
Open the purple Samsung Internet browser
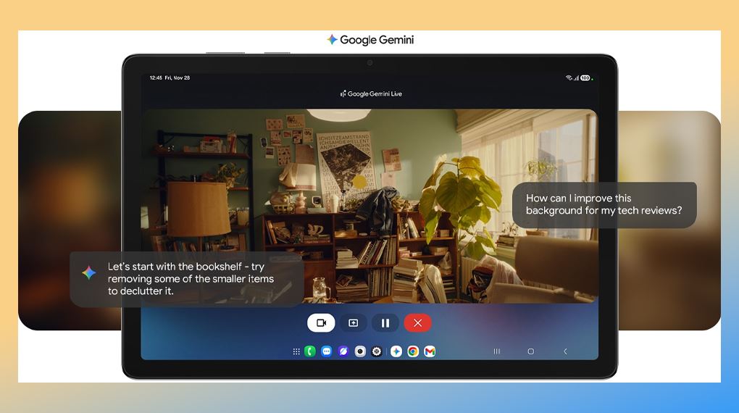point(343,351)
